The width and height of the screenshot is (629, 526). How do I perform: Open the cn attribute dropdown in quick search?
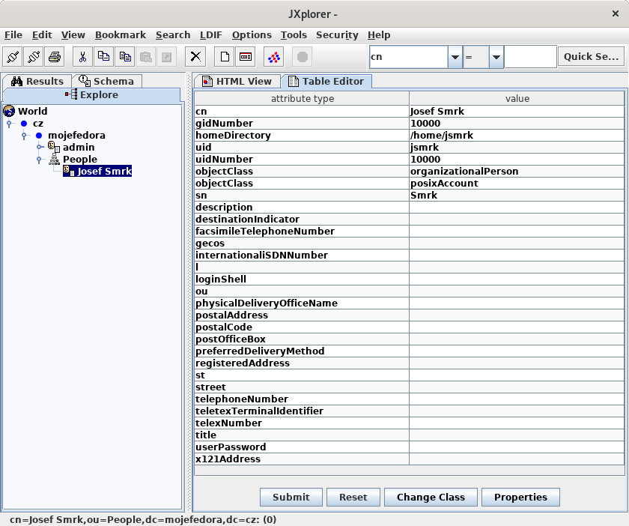point(455,57)
